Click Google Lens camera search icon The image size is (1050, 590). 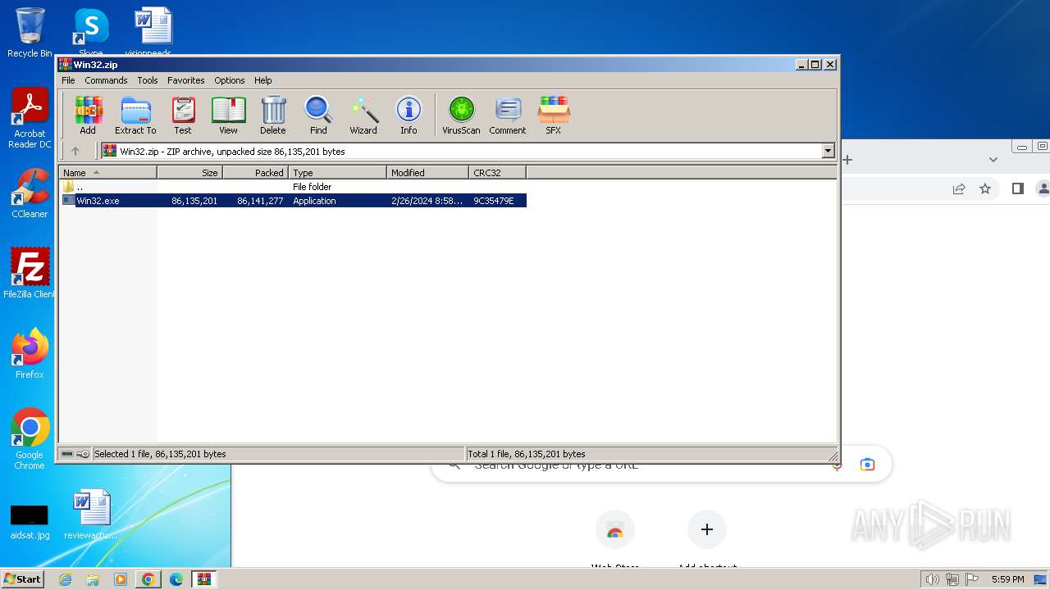(x=867, y=465)
